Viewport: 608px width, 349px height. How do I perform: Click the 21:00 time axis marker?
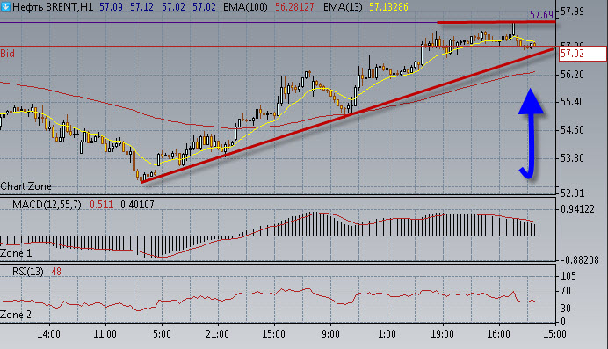point(218,334)
